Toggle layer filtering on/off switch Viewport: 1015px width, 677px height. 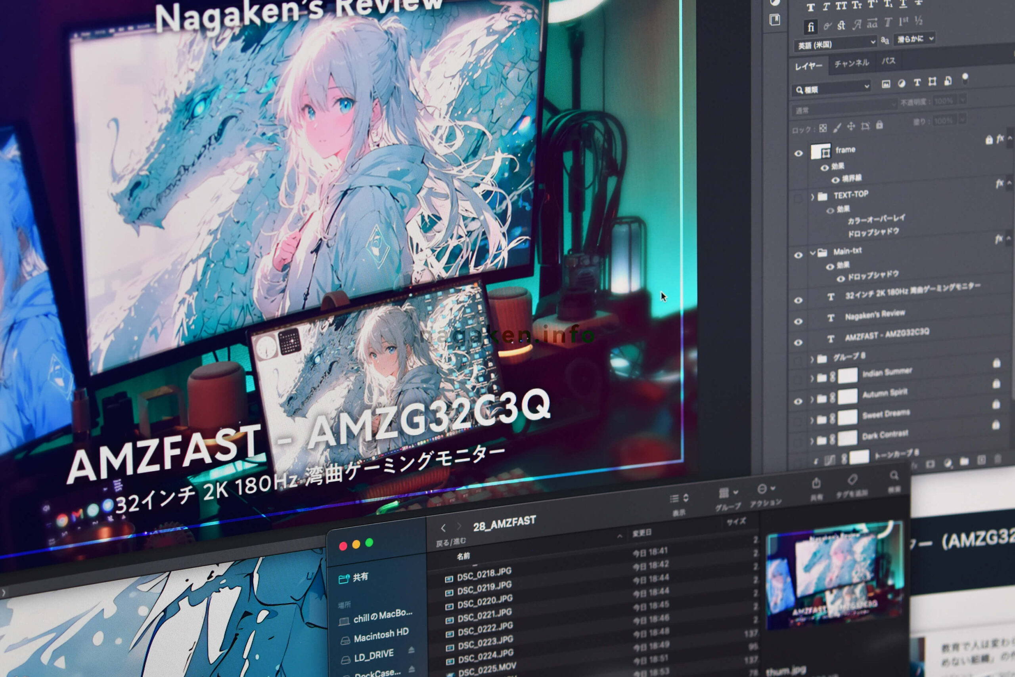(965, 78)
